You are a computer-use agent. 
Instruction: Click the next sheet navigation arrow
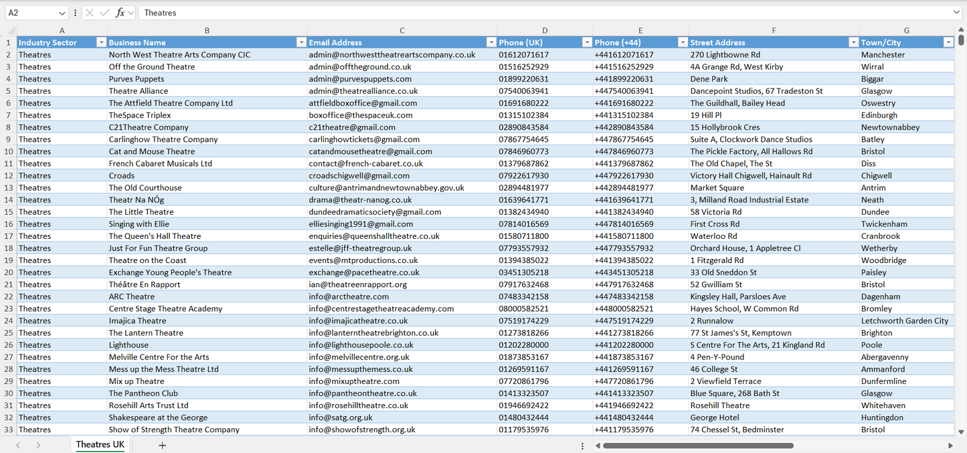point(38,445)
